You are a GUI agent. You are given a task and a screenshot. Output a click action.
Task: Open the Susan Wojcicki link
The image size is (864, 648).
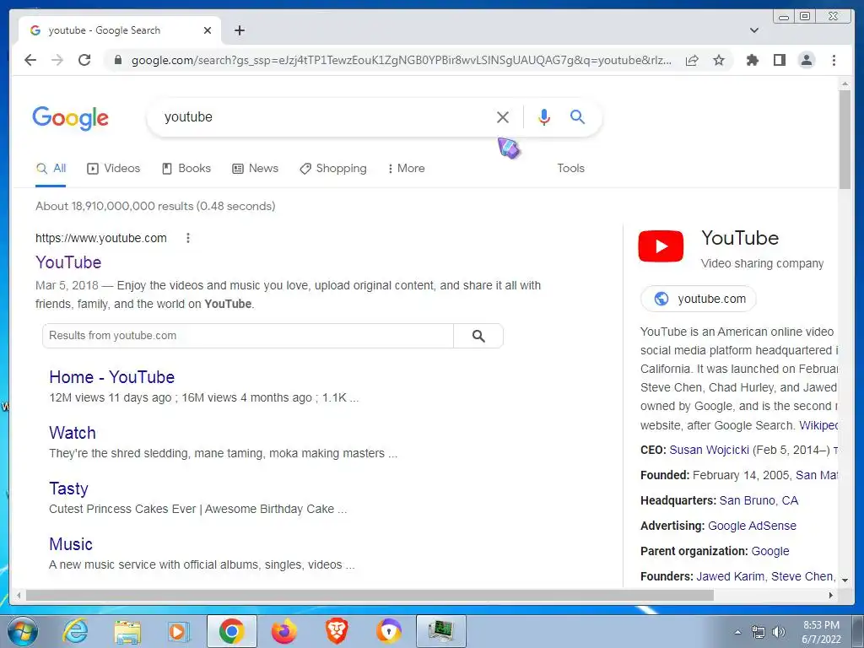[x=709, y=450]
